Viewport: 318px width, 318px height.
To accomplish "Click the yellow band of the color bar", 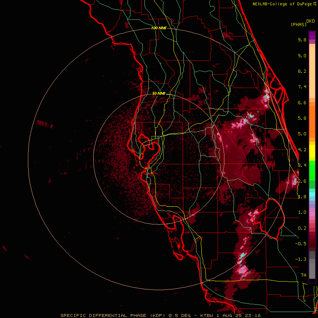I will 312,151.
